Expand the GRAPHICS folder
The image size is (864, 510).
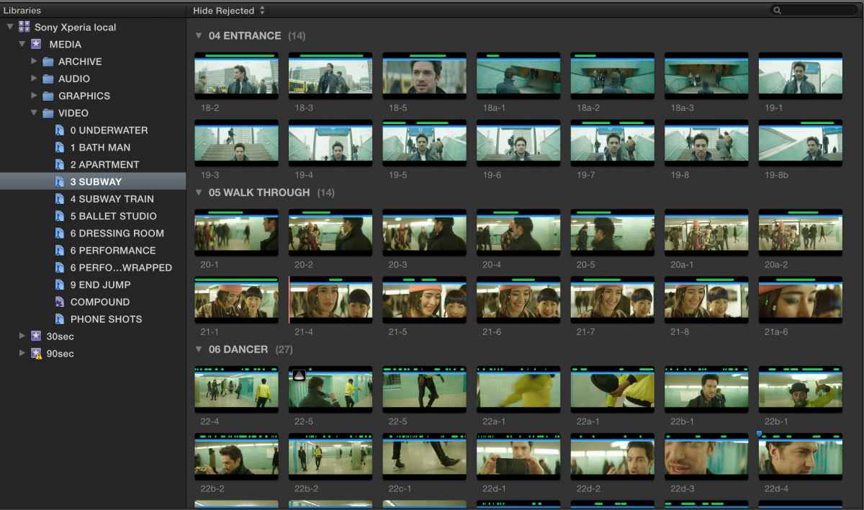click(34, 96)
